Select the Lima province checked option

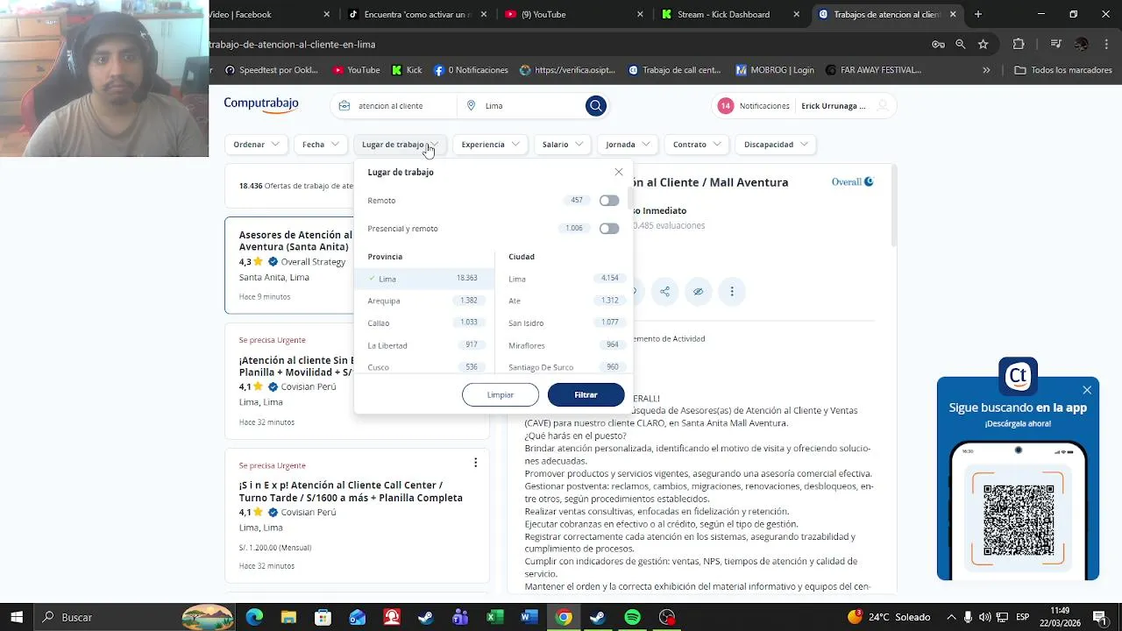pyautogui.click(x=424, y=279)
